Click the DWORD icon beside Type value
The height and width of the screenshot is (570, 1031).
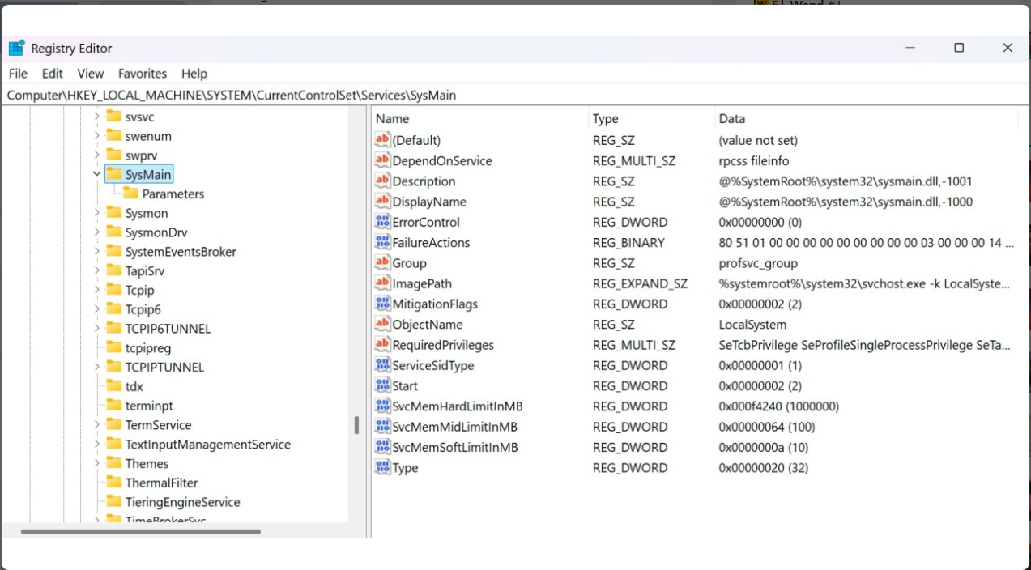point(383,467)
